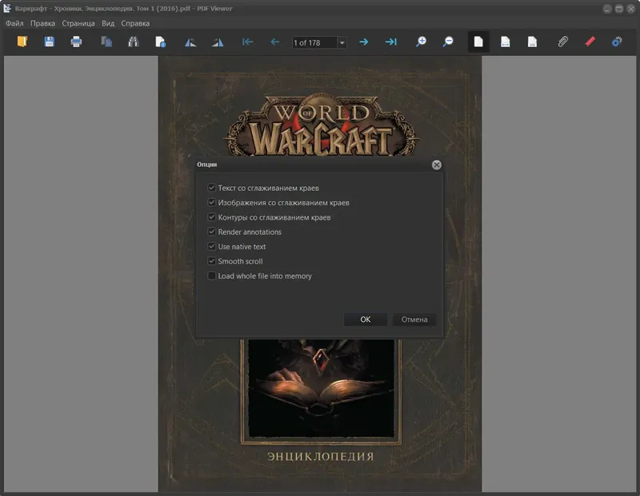Save the document with the save icon
The image size is (640, 496).
point(49,41)
